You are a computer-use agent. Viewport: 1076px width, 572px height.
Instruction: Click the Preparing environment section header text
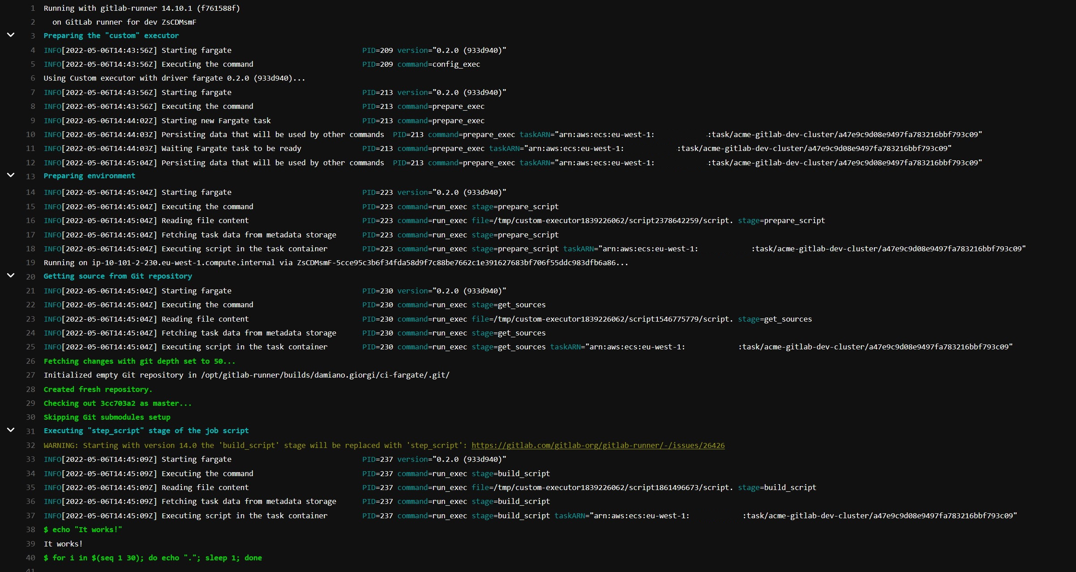point(89,176)
